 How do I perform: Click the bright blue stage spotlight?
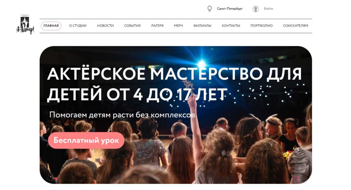point(202,64)
